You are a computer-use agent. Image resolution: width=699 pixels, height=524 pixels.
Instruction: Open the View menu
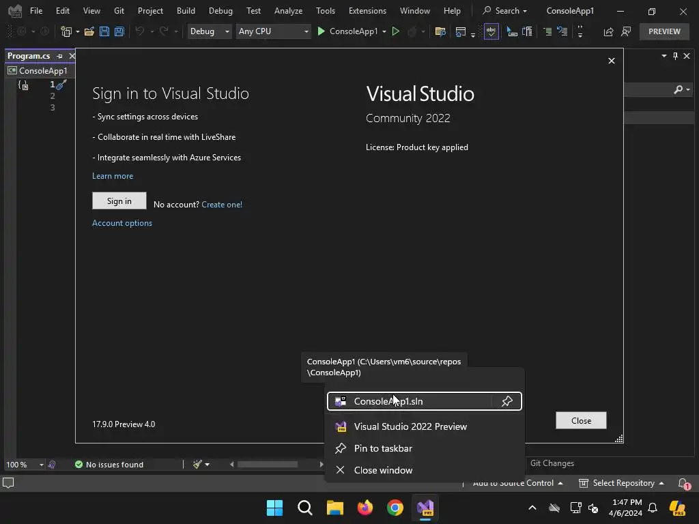coord(91,11)
